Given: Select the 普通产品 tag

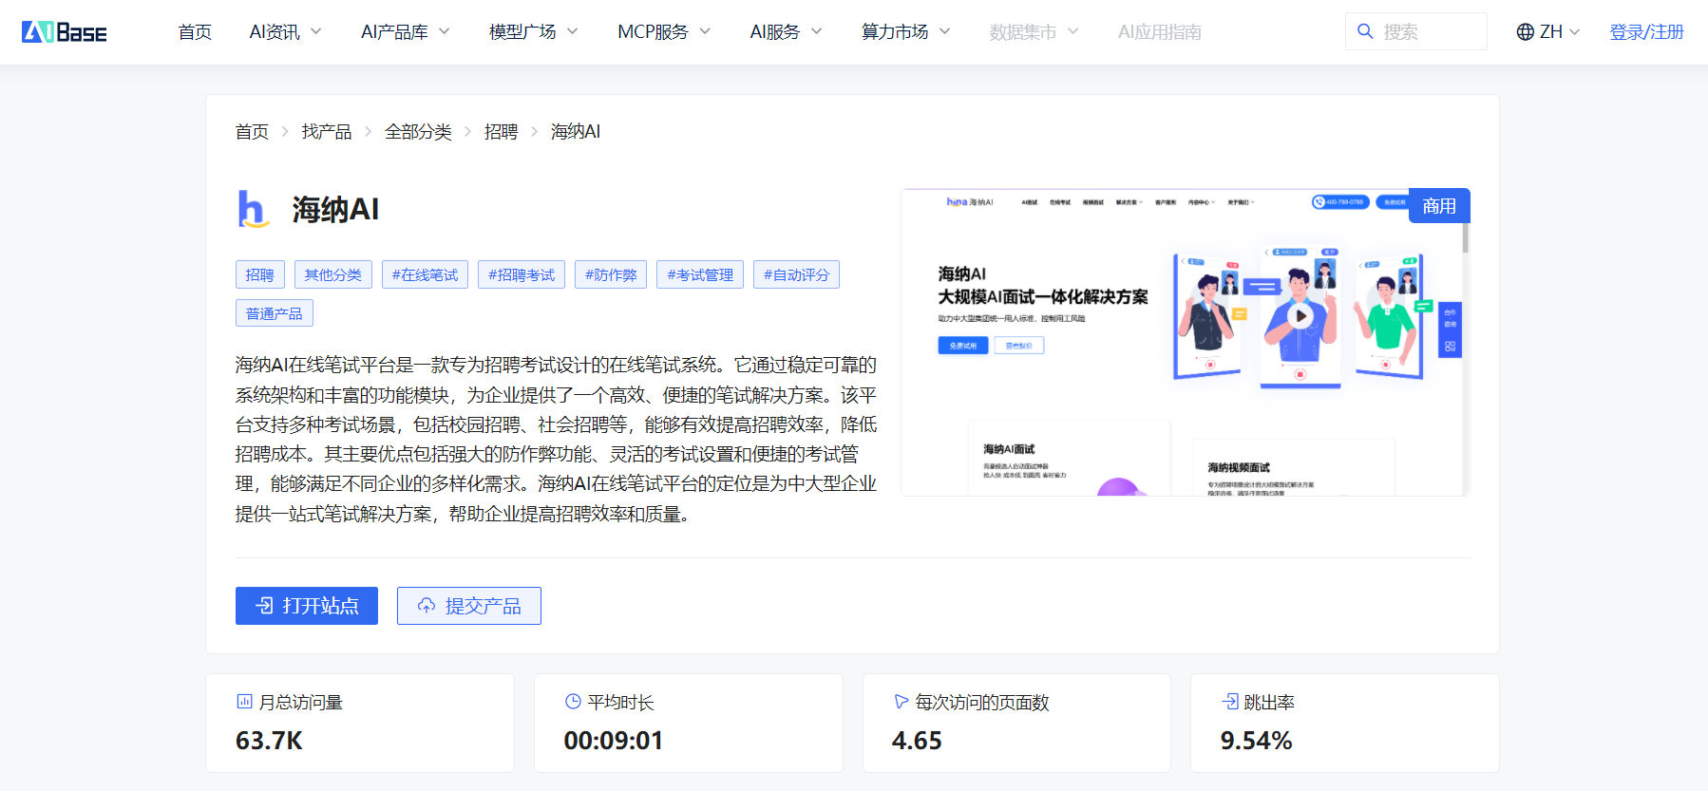Looking at the screenshot, I should 275,313.
